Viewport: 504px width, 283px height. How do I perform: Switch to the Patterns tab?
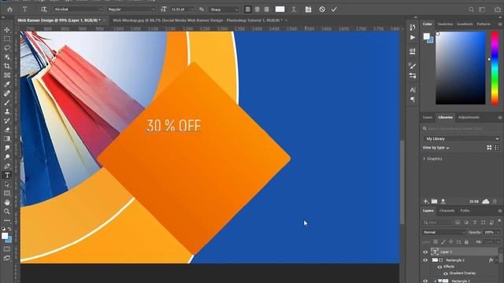[x=484, y=24]
